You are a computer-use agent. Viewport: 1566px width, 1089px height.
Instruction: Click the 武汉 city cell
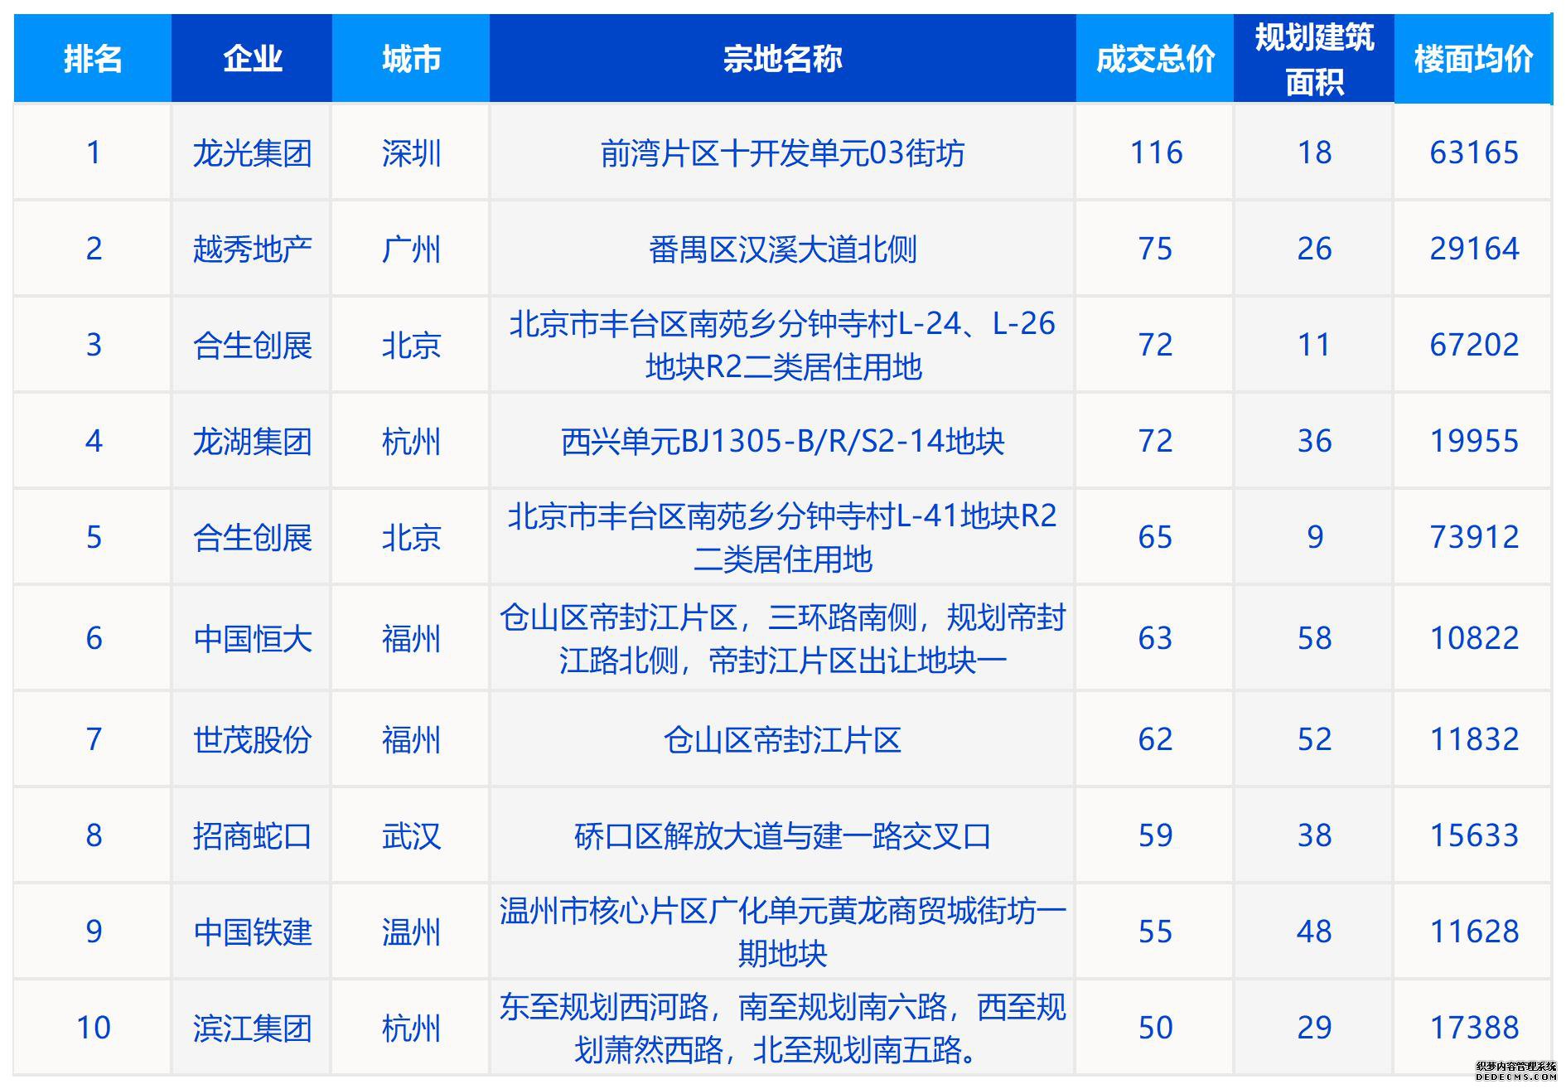coord(411,836)
